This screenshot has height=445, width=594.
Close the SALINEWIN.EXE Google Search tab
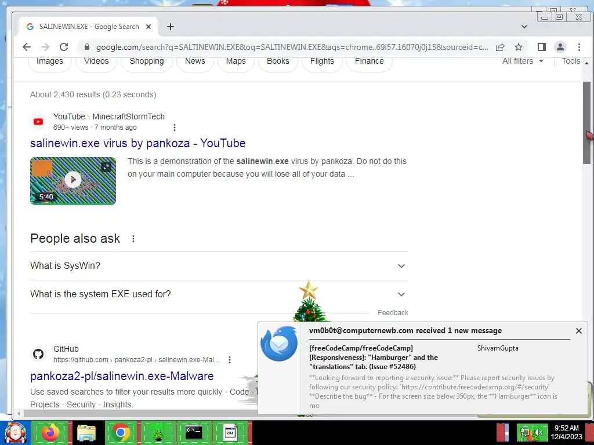tap(148, 27)
